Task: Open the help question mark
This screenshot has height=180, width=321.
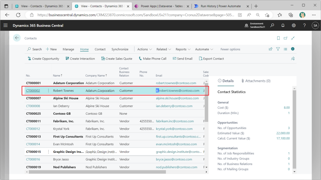Action: click(x=304, y=26)
